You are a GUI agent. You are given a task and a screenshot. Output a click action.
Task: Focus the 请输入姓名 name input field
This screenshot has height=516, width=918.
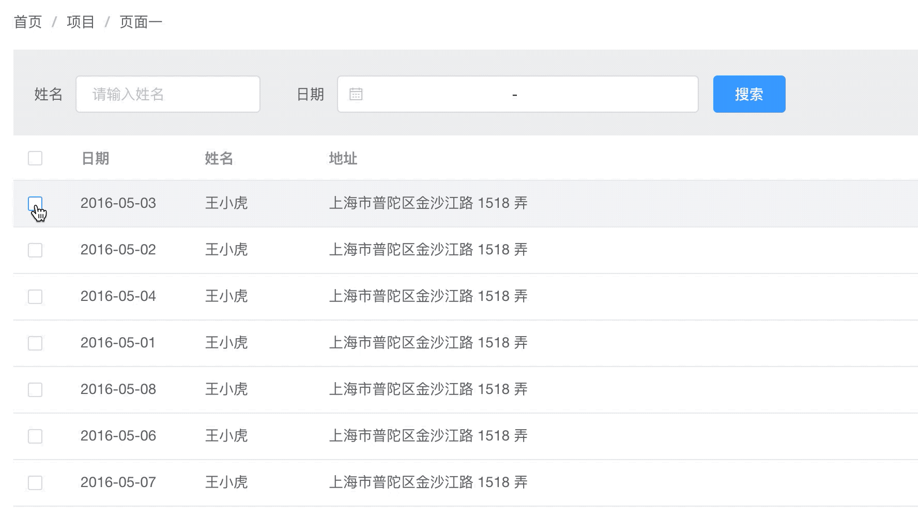point(168,94)
